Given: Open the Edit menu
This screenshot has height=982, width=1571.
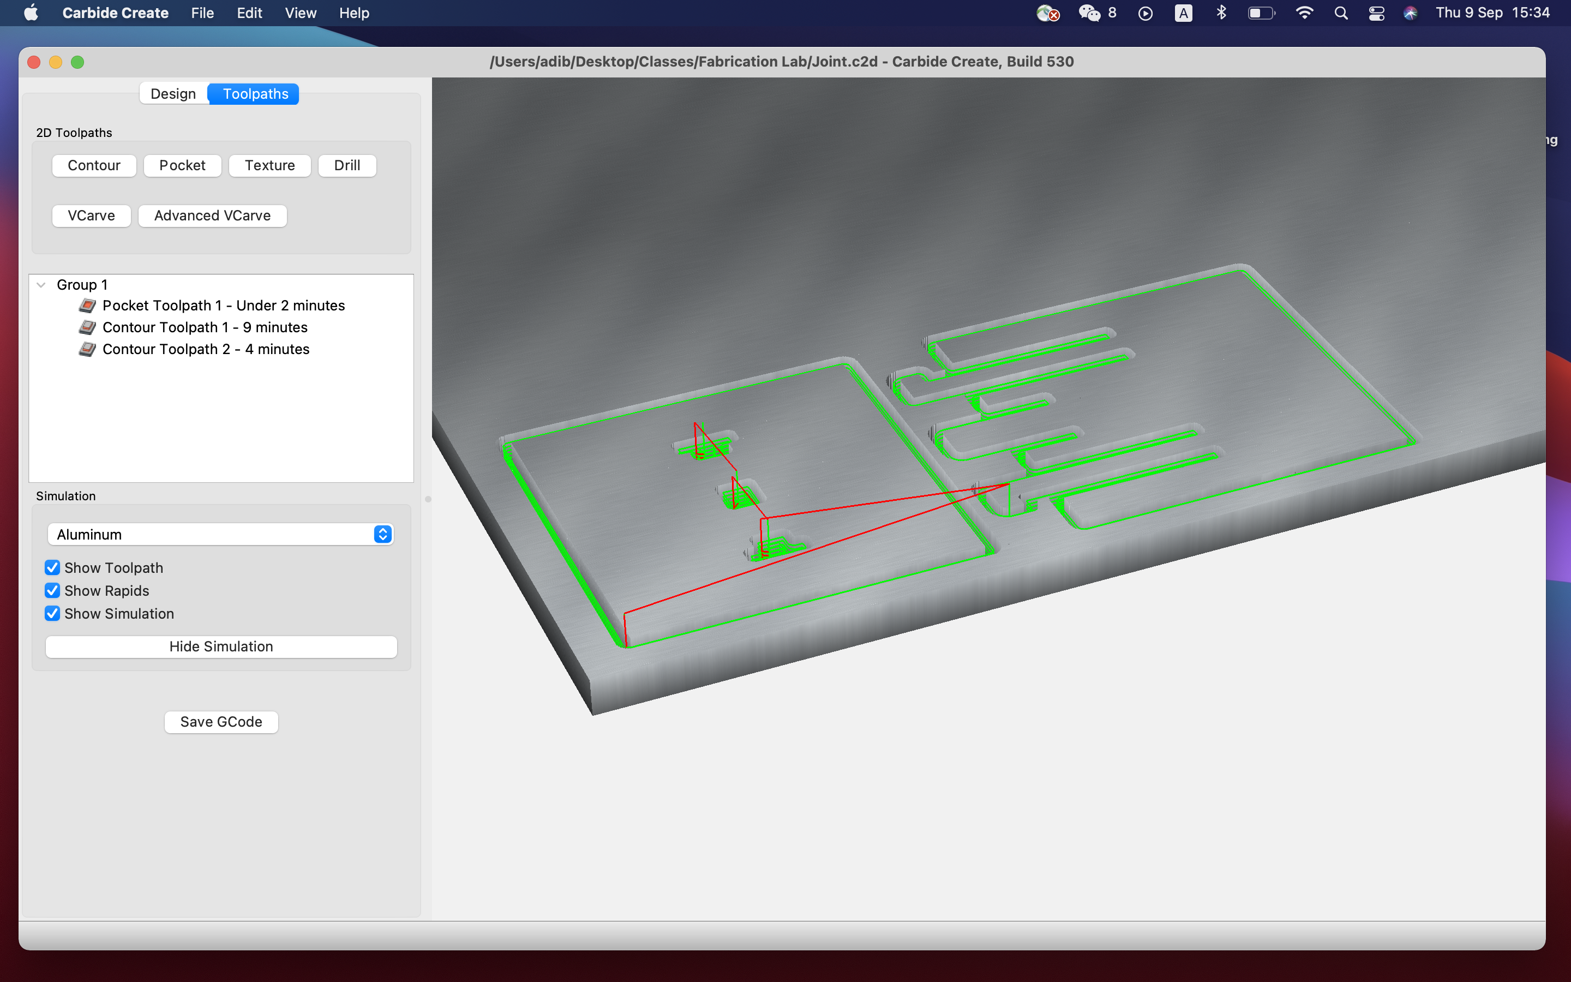Looking at the screenshot, I should 249,13.
